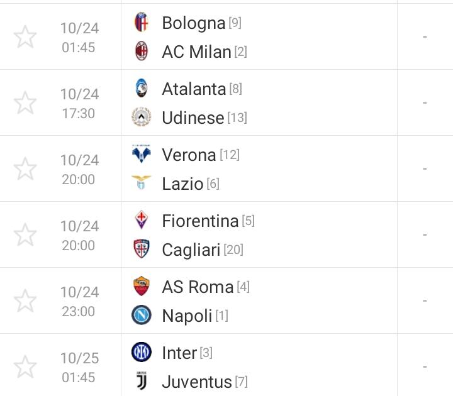Screen dimensions: 453x396
Task: Open the Fiorentina team name link
Action: click(x=200, y=221)
